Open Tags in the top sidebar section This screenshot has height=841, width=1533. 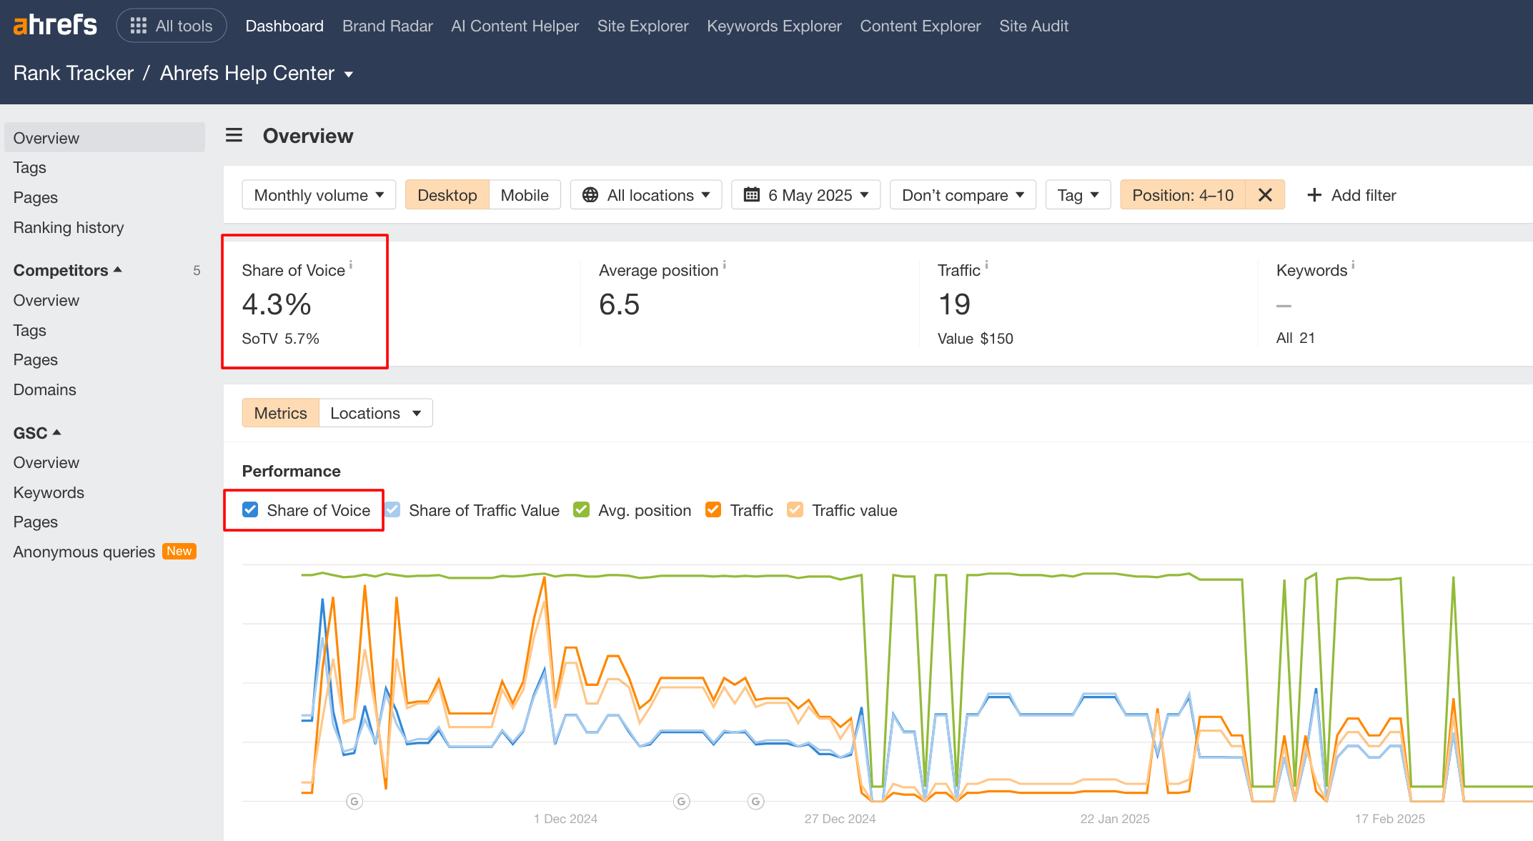pyautogui.click(x=29, y=167)
